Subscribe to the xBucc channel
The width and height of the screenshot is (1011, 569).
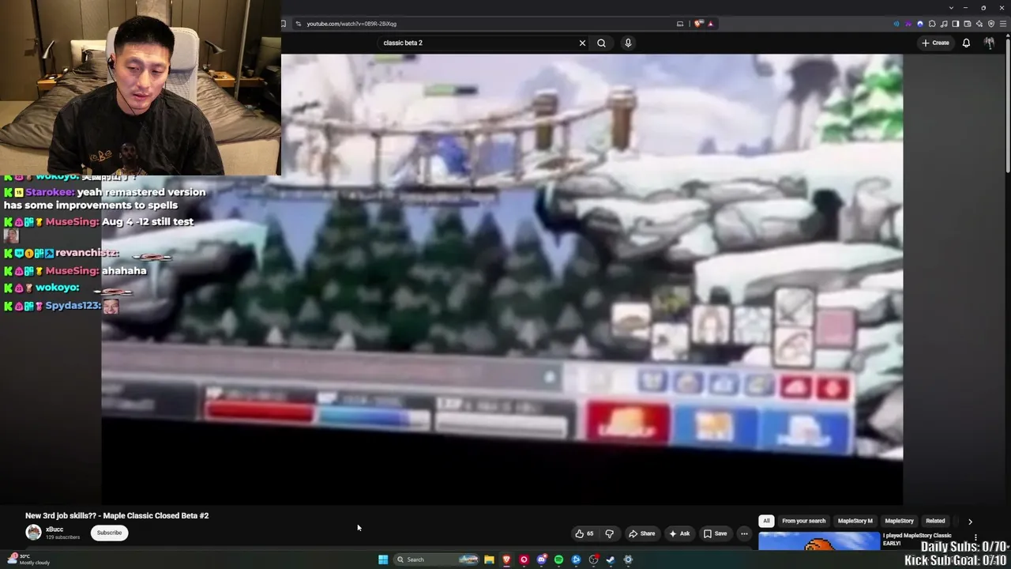point(109,533)
